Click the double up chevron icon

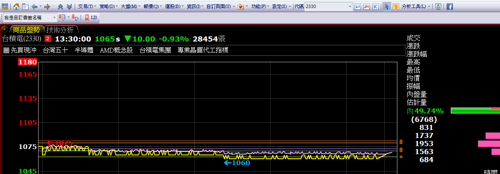click(61, 6)
